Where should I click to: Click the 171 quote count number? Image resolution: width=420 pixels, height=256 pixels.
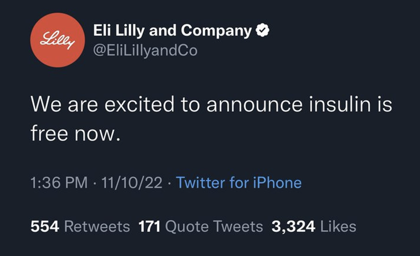[x=149, y=227]
